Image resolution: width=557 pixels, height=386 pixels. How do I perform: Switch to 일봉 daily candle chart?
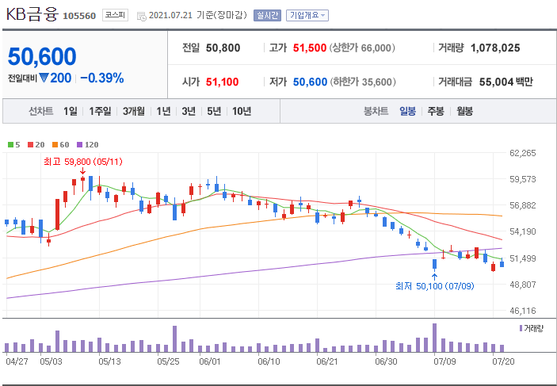(x=407, y=111)
